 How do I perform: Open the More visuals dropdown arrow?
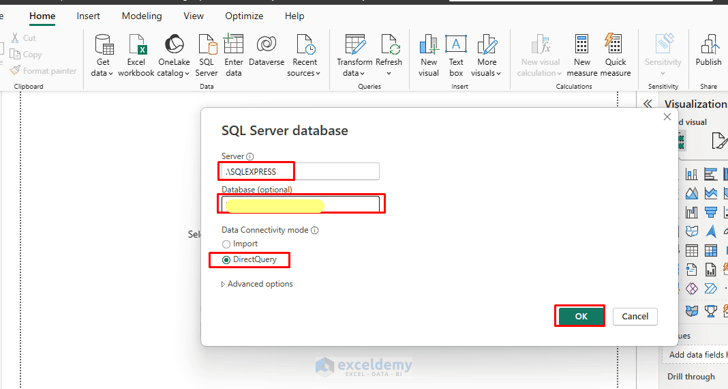498,74
